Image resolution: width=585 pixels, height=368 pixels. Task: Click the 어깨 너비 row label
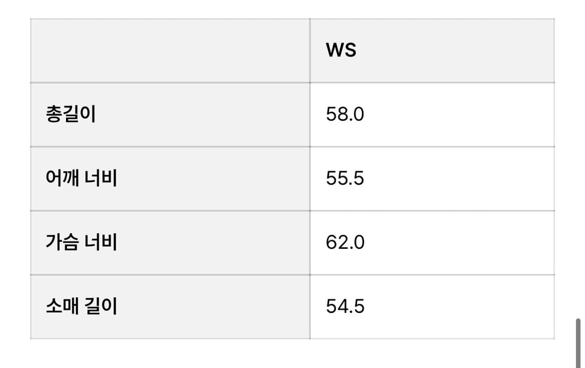81,179
